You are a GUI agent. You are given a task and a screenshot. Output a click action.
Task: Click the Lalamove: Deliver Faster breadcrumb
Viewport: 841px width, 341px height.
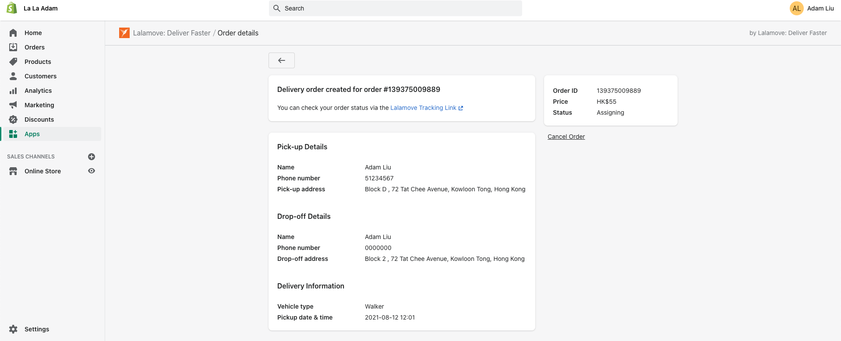click(x=172, y=33)
